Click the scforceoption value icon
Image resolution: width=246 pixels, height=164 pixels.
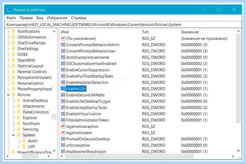(x=63, y=145)
